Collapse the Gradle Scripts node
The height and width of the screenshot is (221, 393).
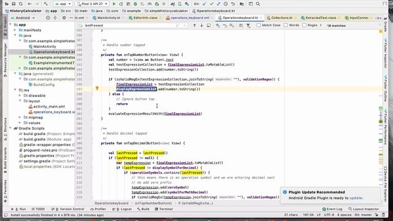[10, 128]
